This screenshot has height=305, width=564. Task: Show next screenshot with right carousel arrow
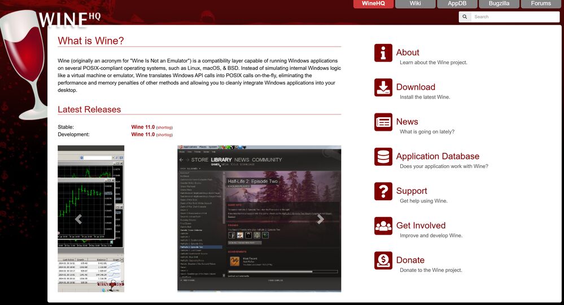[x=320, y=219]
